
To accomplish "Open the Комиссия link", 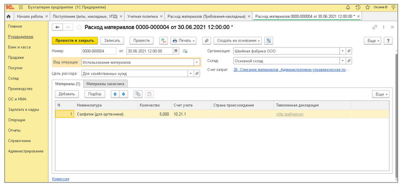I will (60, 179).
